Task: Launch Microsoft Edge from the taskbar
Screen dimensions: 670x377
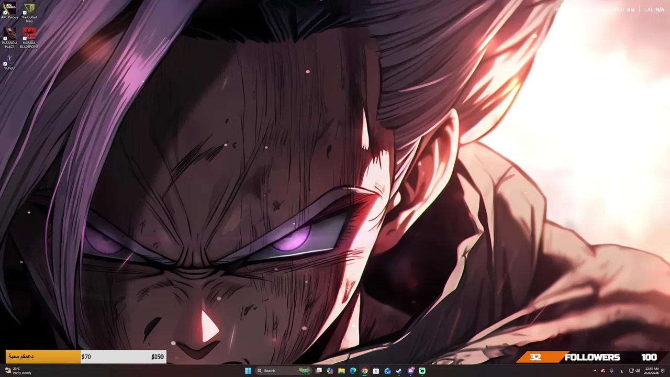Action: point(353,371)
